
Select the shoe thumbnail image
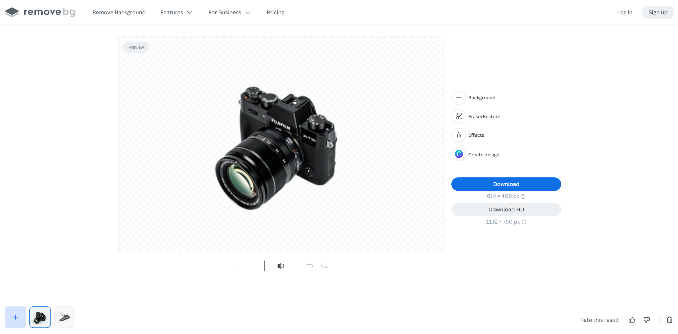tap(64, 317)
